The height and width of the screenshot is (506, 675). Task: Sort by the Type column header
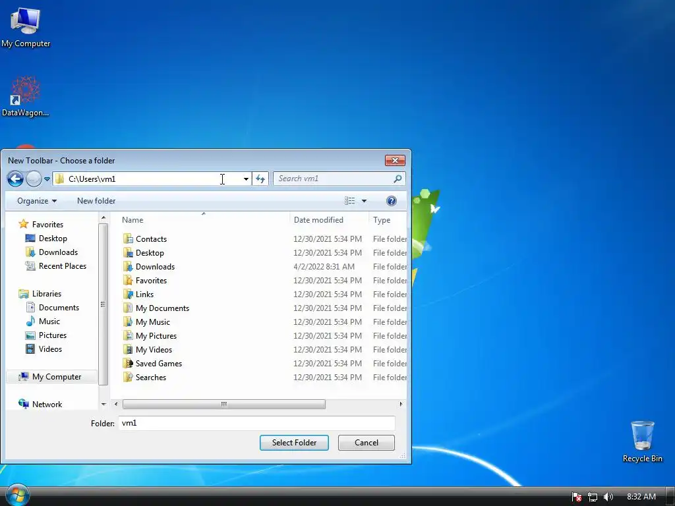click(382, 220)
